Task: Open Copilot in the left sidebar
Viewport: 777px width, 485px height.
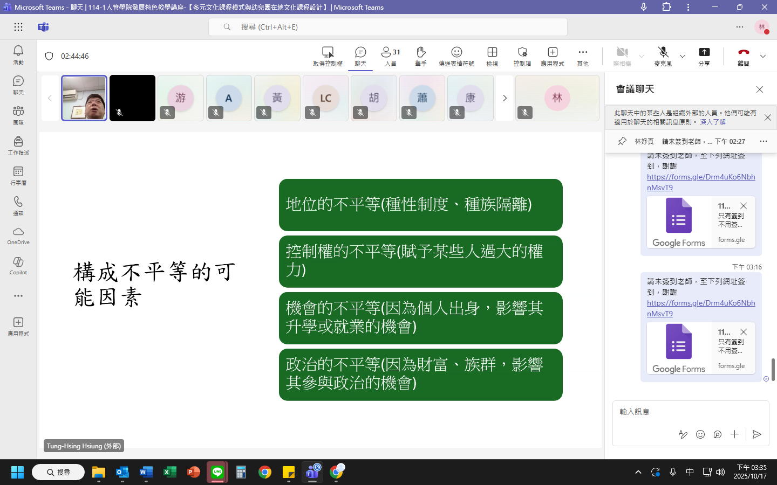Action: click(x=18, y=265)
